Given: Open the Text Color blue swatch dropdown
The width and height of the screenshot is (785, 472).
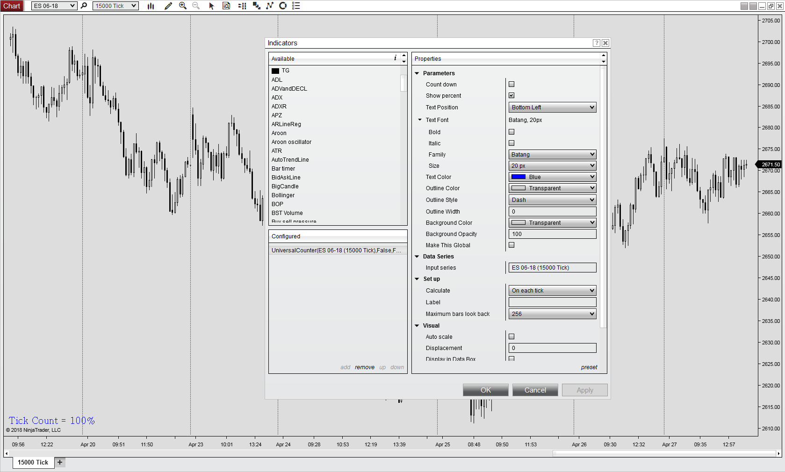Looking at the screenshot, I should (552, 177).
